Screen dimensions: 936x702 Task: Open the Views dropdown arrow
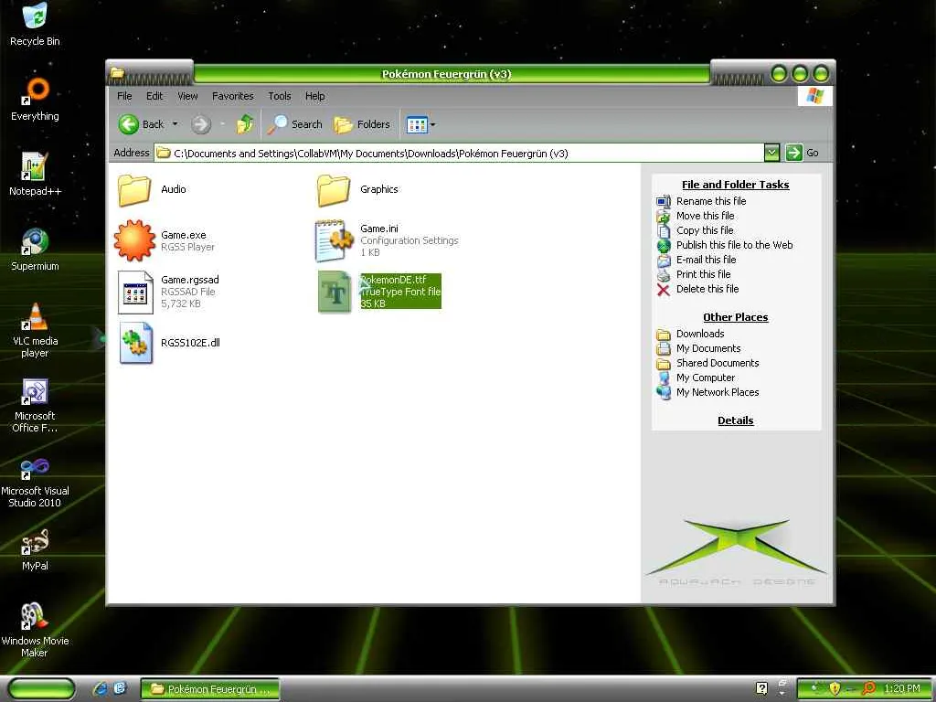pos(432,124)
